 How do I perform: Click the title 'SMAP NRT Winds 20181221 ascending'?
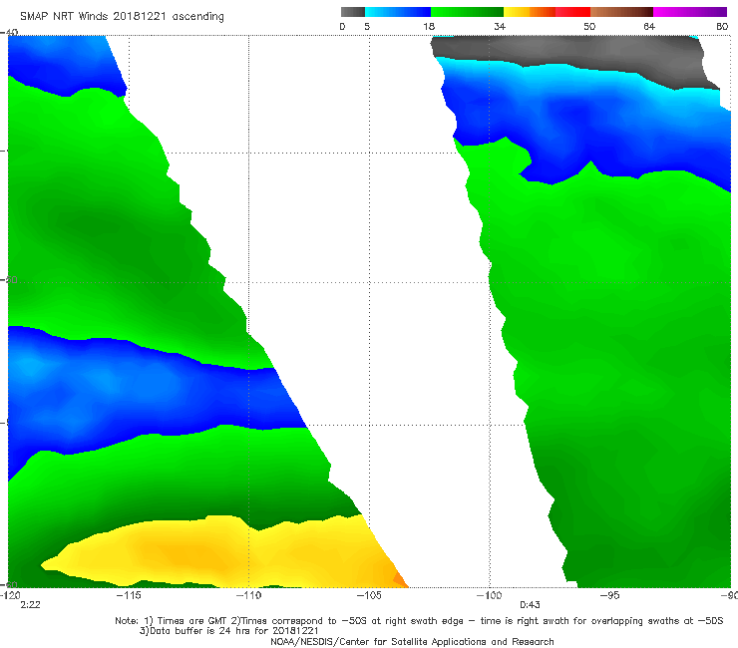tap(122, 17)
